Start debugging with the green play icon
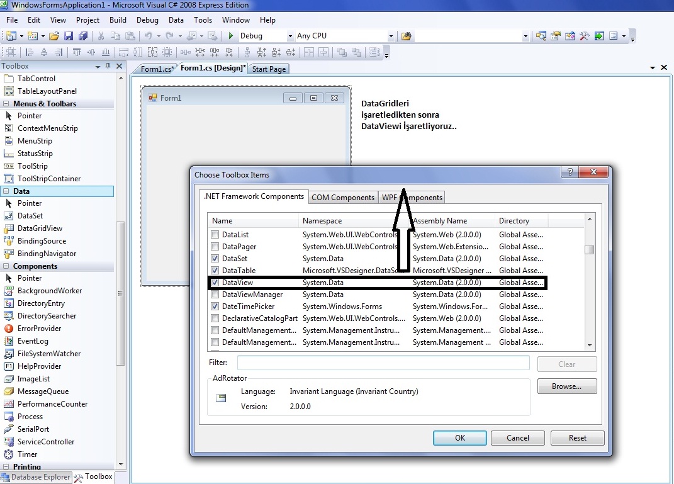This screenshot has width=674, height=484. [x=231, y=36]
